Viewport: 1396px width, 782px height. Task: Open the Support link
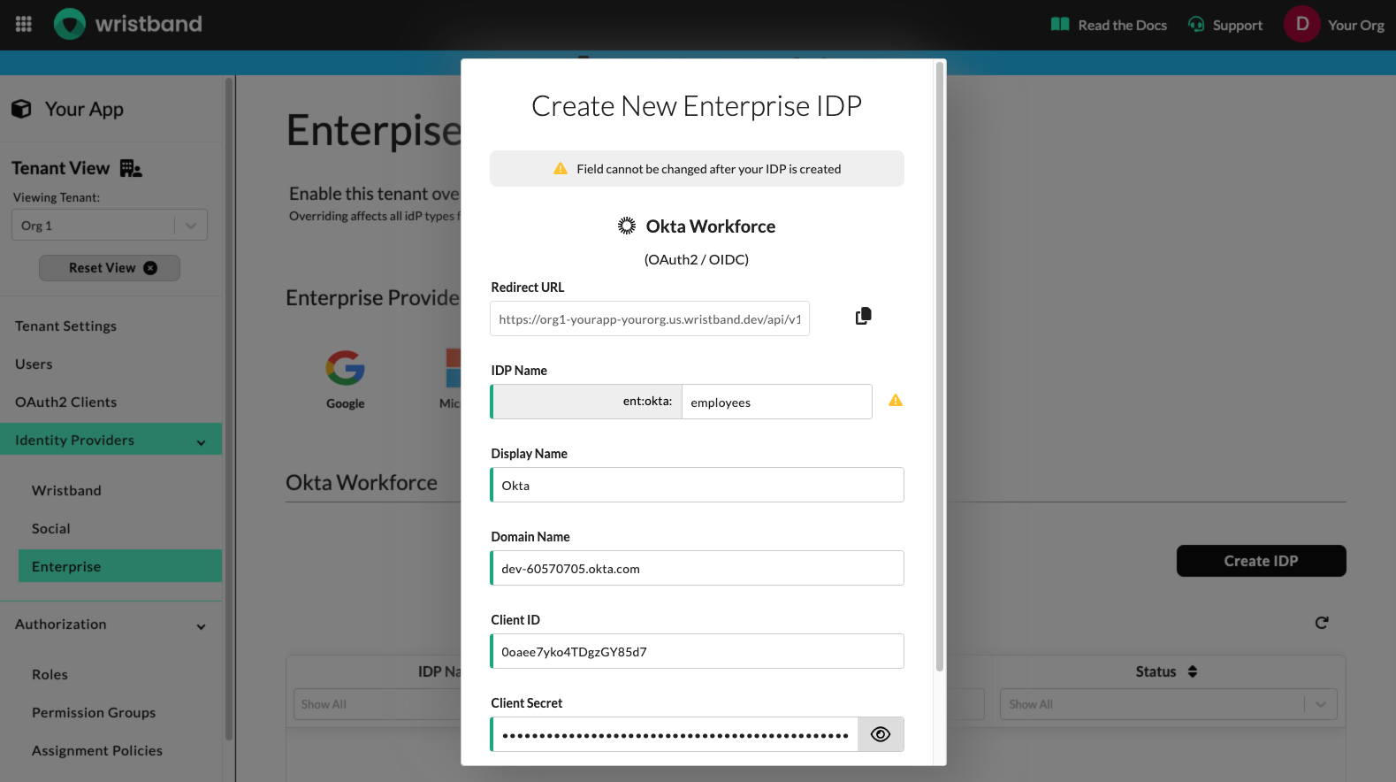click(1225, 25)
